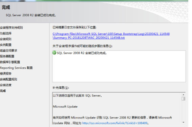Select the 安装进度 step
192x127 pixels.
[x=6, y=85]
